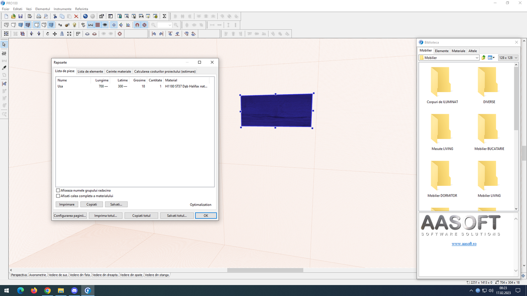The height and width of the screenshot is (296, 527).
Task: Click the four-arrow Move icon
Action: point(55,34)
